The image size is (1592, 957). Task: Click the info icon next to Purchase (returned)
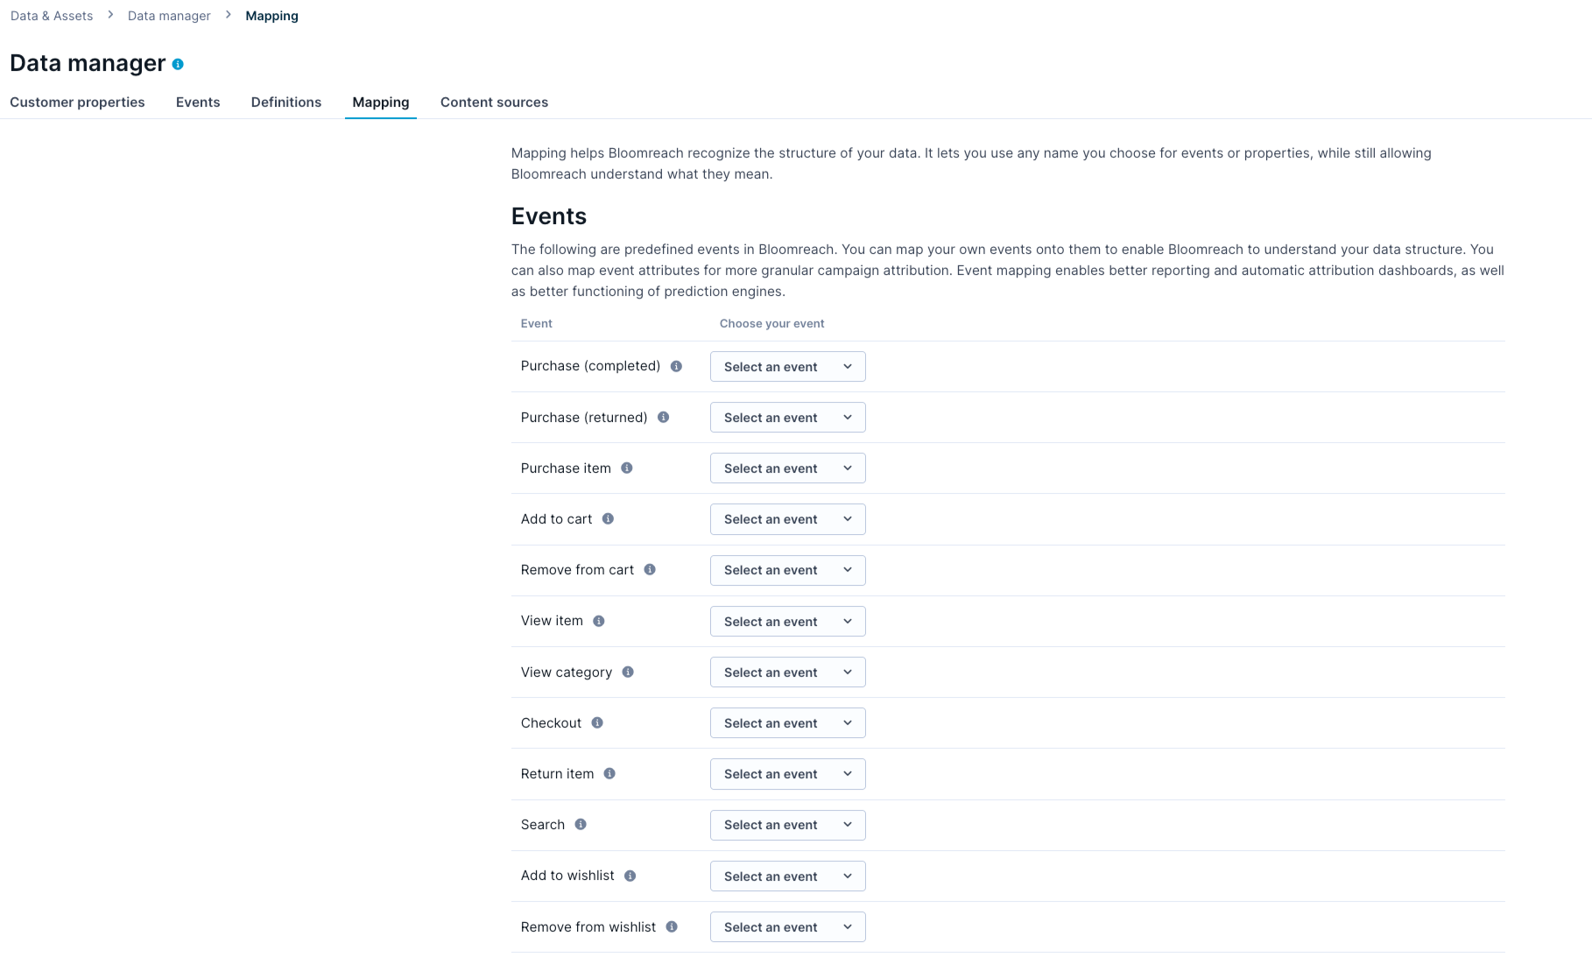(x=663, y=417)
